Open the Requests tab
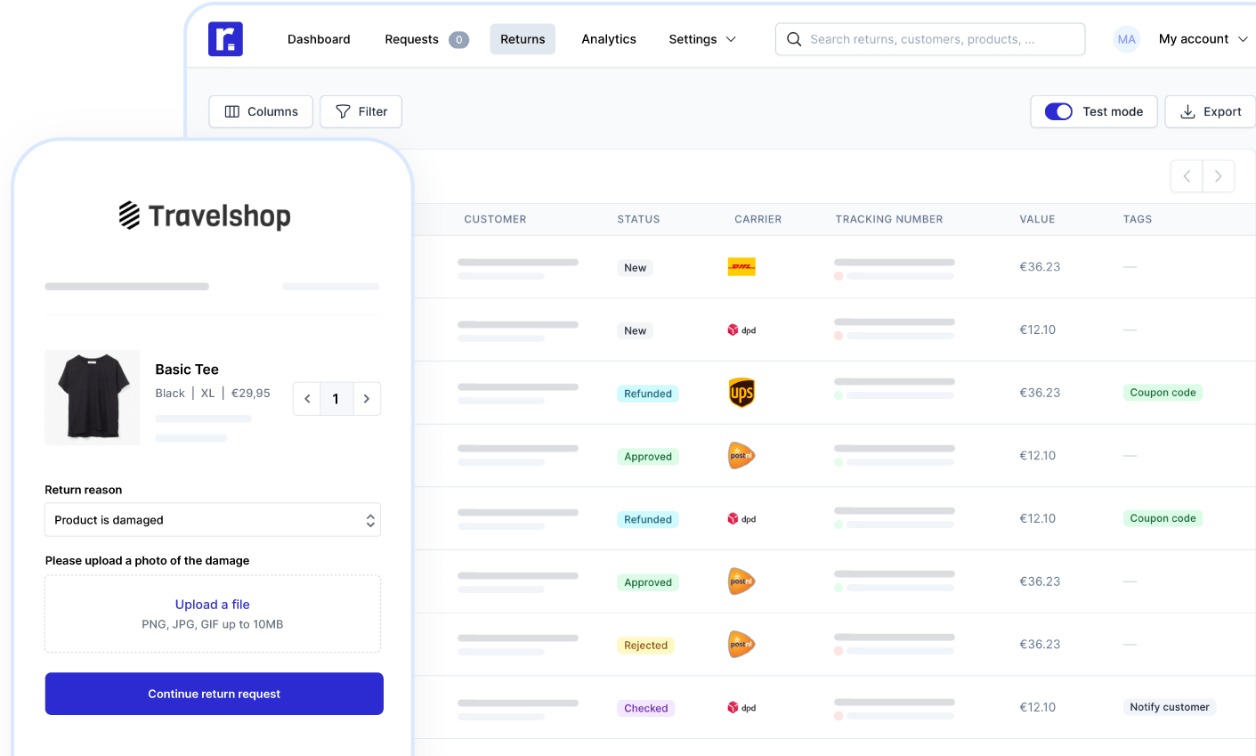 411,39
